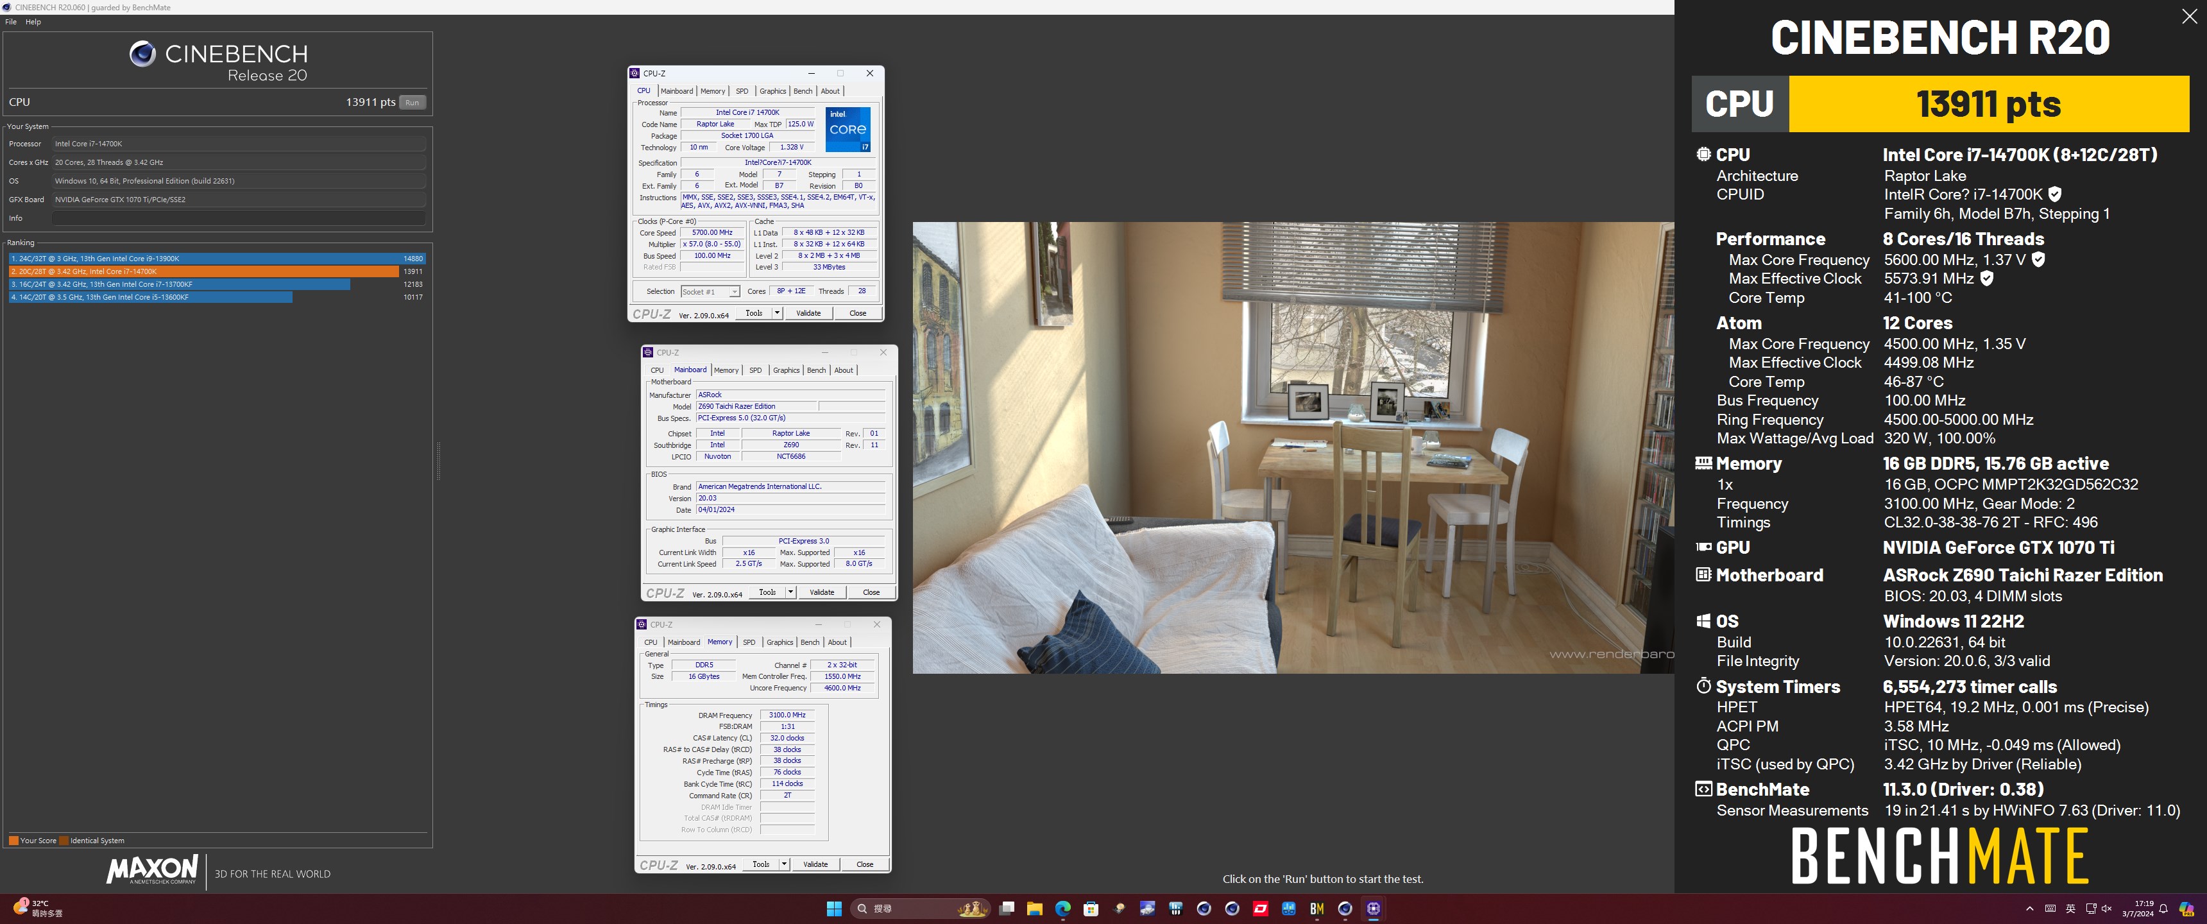Open the notification bell in system tray

coord(2163,909)
